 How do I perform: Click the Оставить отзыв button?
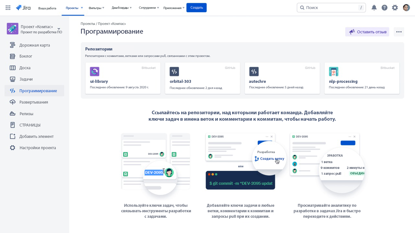367,32
